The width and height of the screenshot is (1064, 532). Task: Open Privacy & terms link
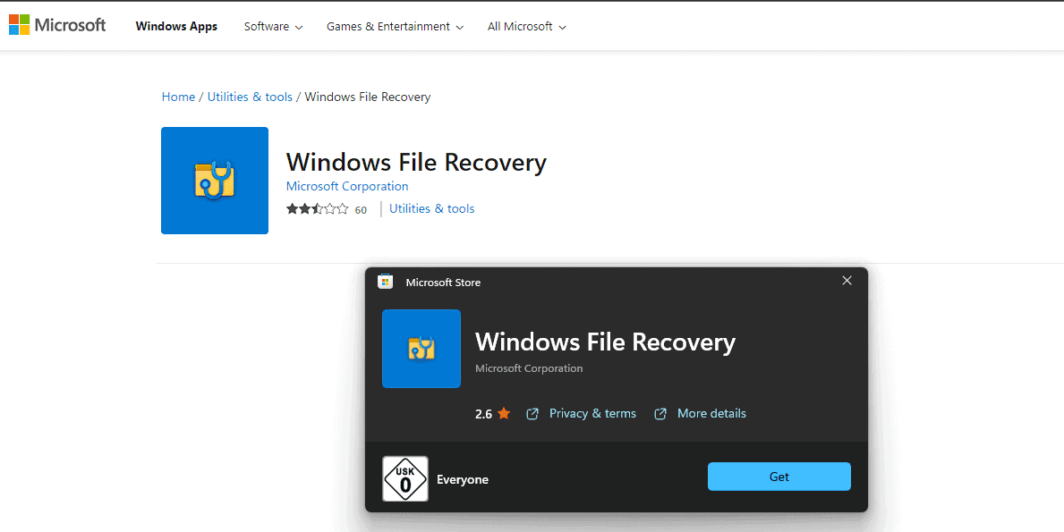(x=592, y=413)
